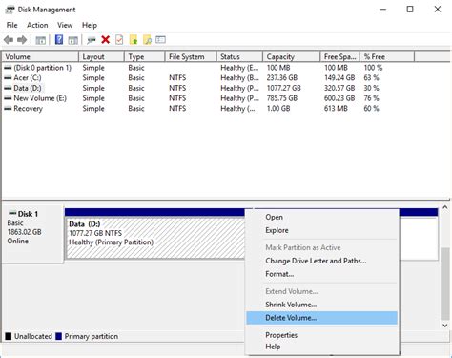The height and width of the screenshot is (358, 452).
Task: Click the drive icon beside Acer (C:)
Action: click(8, 78)
